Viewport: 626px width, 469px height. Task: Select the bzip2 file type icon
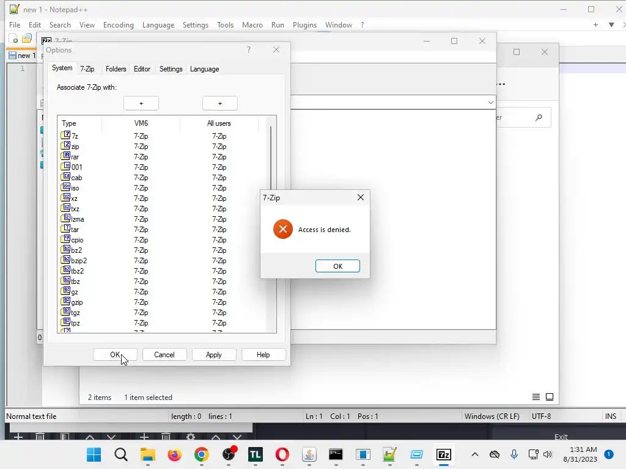coord(65,260)
